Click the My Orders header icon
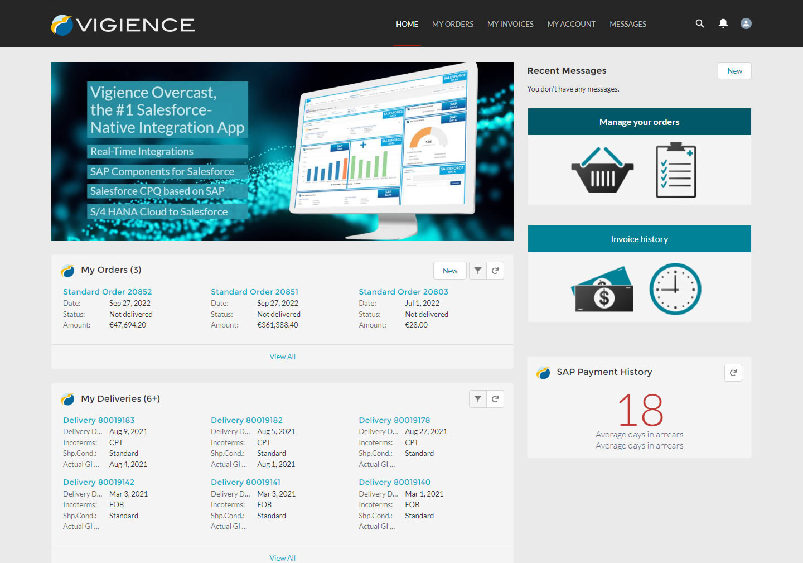This screenshot has width=803, height=563. pos(68,271)
